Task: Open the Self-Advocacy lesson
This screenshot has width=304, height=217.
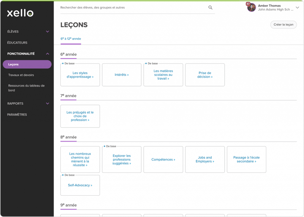Action: (80, 185)
